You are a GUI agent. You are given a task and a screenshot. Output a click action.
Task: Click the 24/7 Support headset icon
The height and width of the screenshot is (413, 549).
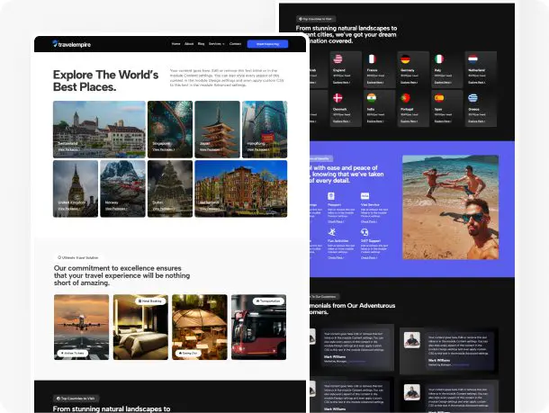(x=363, y=231)
